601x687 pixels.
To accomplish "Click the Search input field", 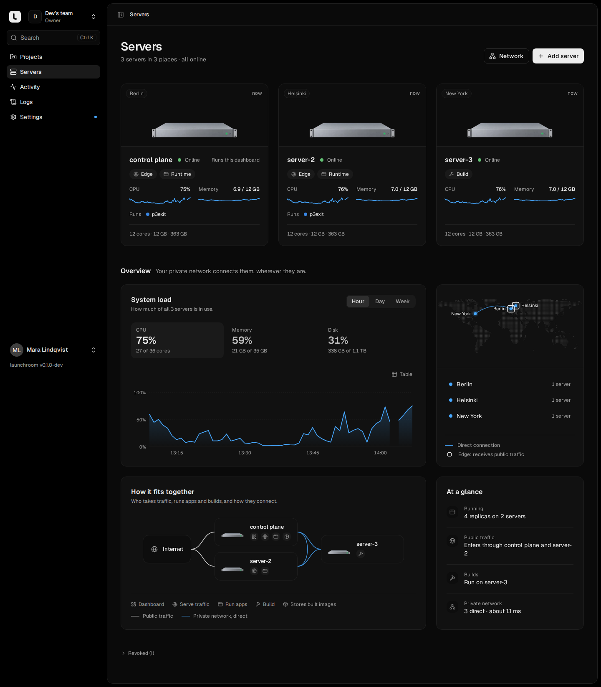I will tap(53, 38).
